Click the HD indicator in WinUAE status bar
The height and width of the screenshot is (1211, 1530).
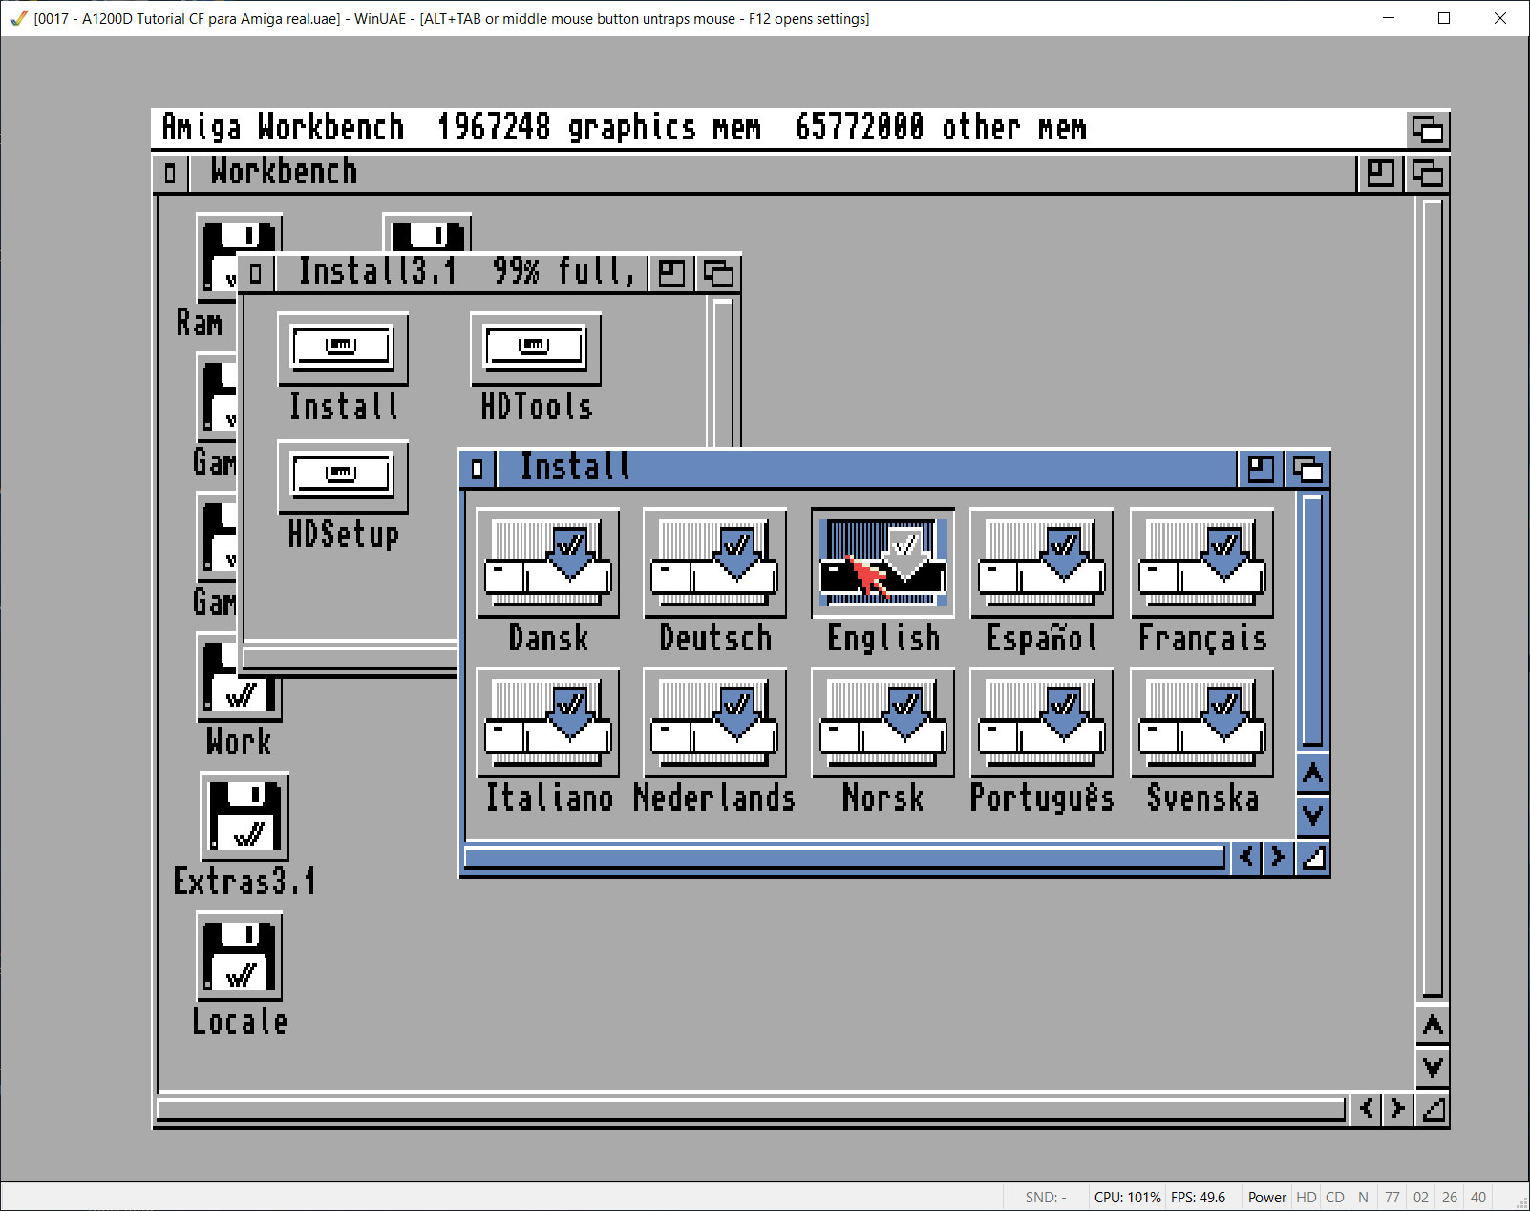click(x=1306, y=1197)
